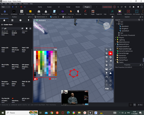Launch the Building tools plugin
144x115 pixels.
point(120,12)
